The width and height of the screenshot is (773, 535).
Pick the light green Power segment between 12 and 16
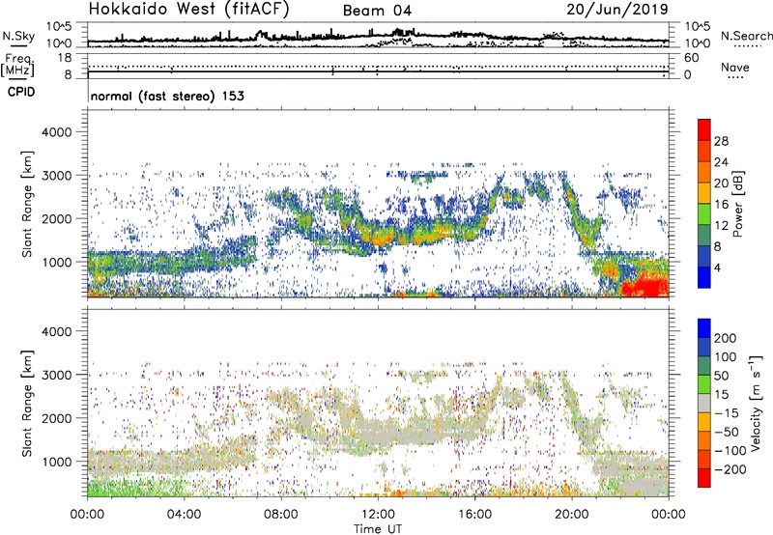(704, 214)
